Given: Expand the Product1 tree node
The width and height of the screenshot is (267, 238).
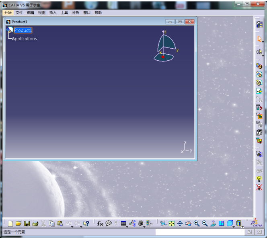Looking at the screenshot, I should click(x=7, y=30).
